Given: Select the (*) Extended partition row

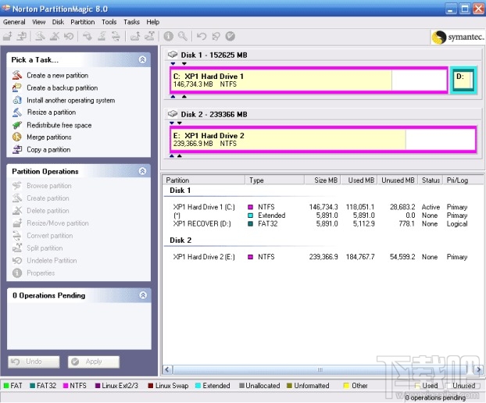Looking at the screenshot, I should tap(320, 216).
